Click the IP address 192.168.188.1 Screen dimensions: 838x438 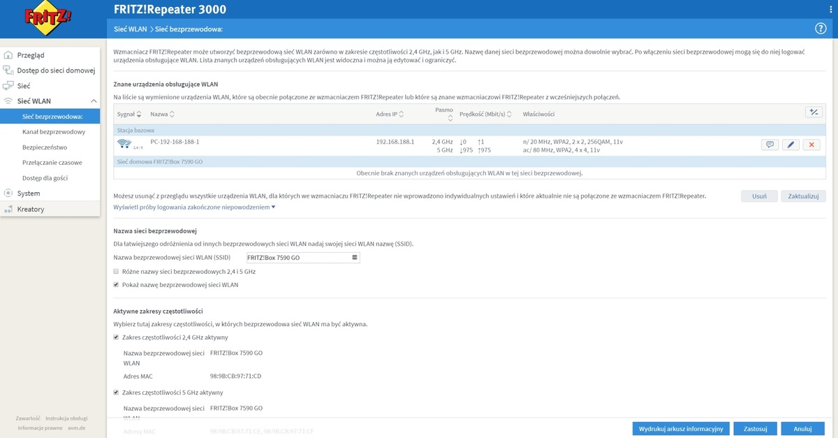pyautogui.click(x=395, y=142)
